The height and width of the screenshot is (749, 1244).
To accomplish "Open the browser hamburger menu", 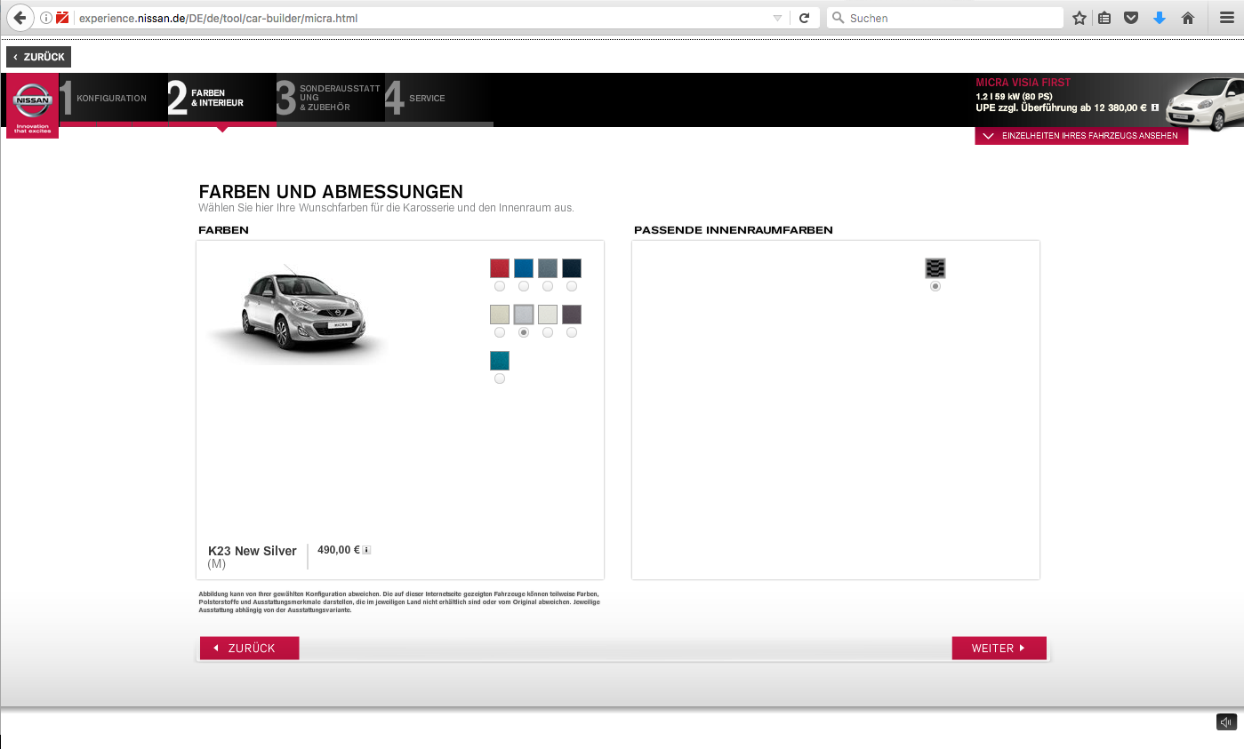I will [1226, 18].
